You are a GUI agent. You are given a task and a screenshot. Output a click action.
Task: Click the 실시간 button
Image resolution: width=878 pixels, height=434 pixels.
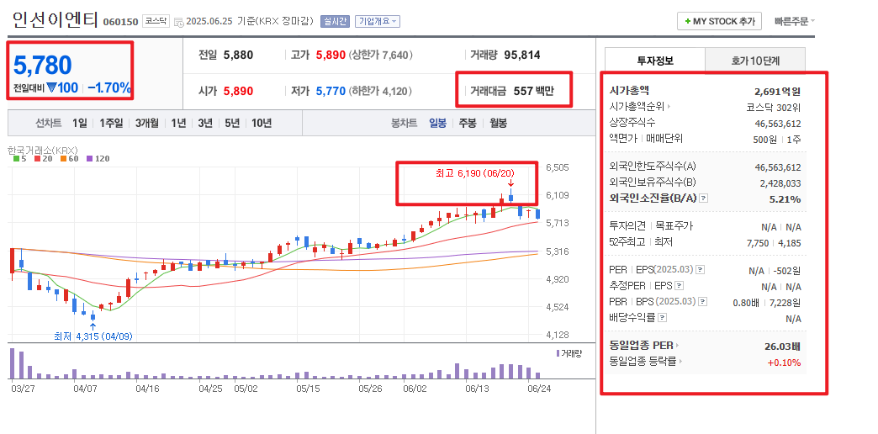[x=335, y=22]
